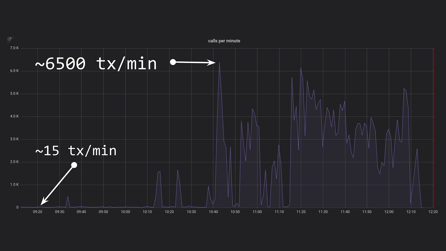Select the 4.0 K y-axis label
446x251 pixels.
14,117
